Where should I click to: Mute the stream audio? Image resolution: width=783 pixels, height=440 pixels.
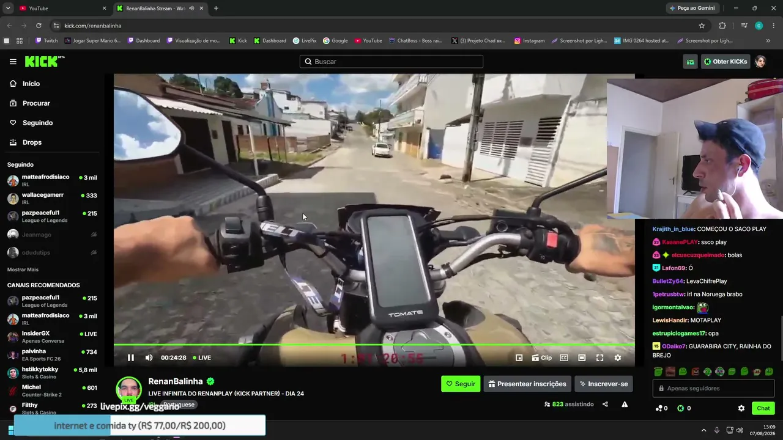tap(149, 358)
